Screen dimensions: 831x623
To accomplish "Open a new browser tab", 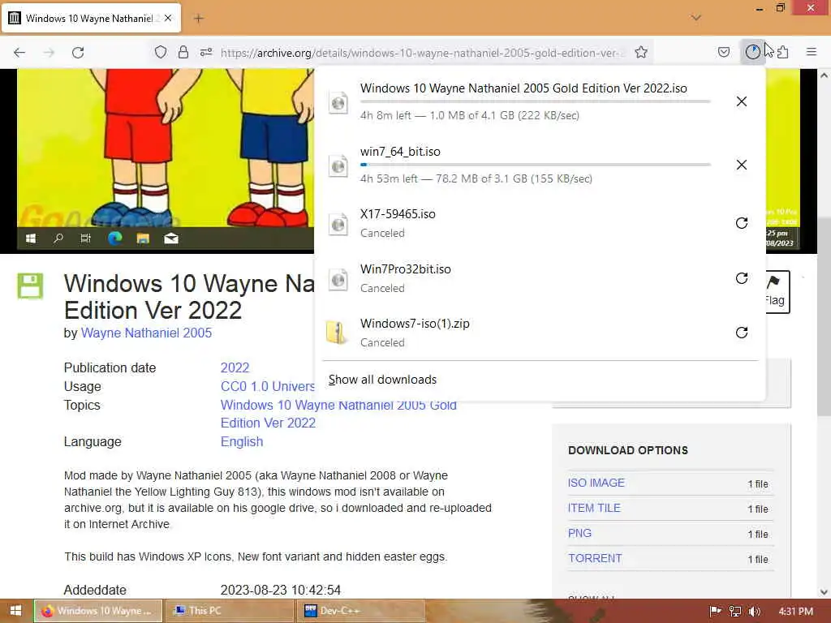I will click(x=198, y=19).
